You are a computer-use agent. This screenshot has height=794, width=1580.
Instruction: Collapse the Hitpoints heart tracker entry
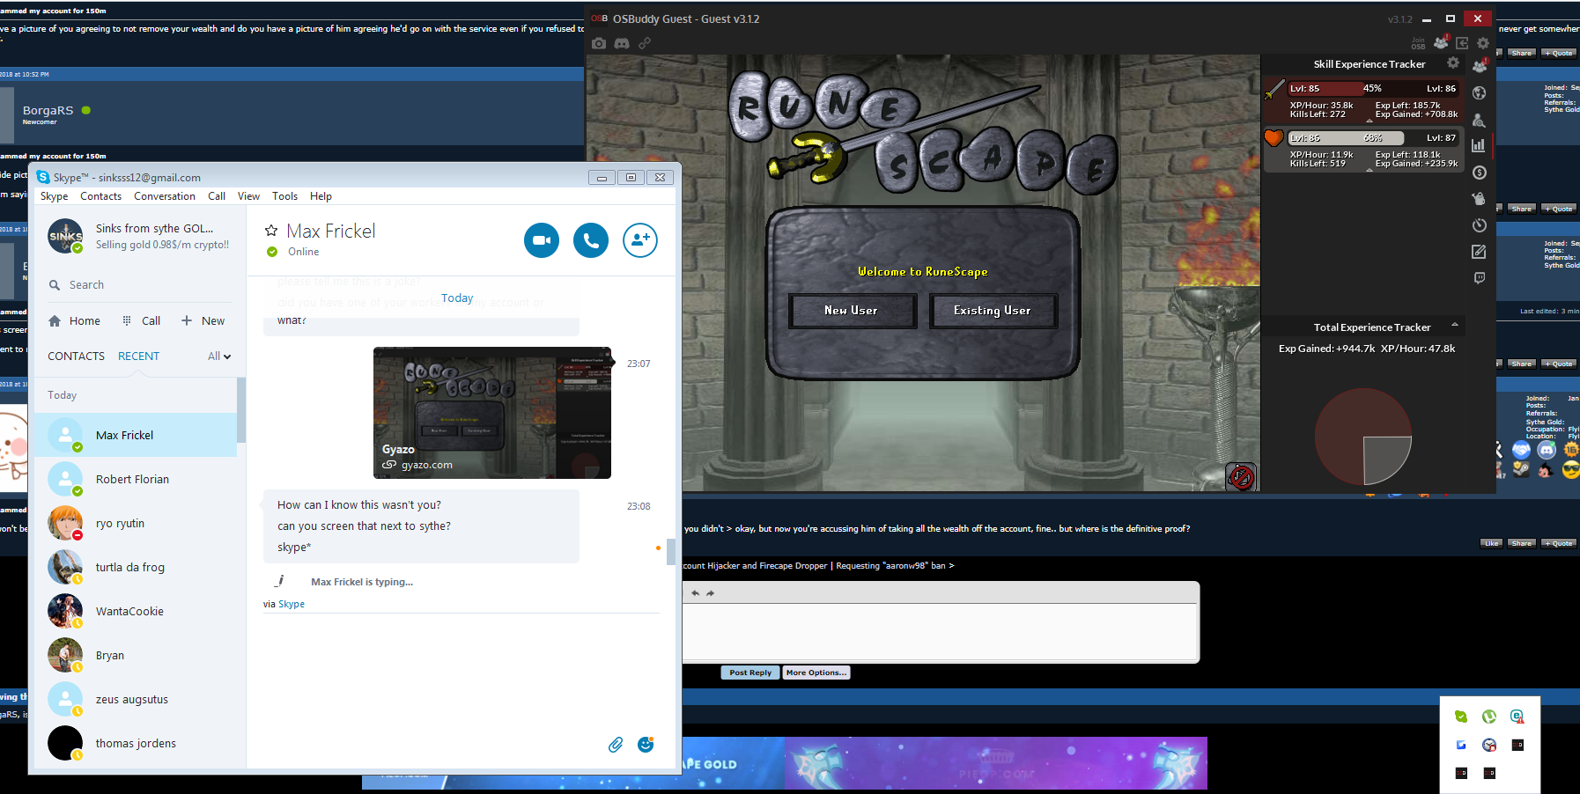click(1369, 170)
